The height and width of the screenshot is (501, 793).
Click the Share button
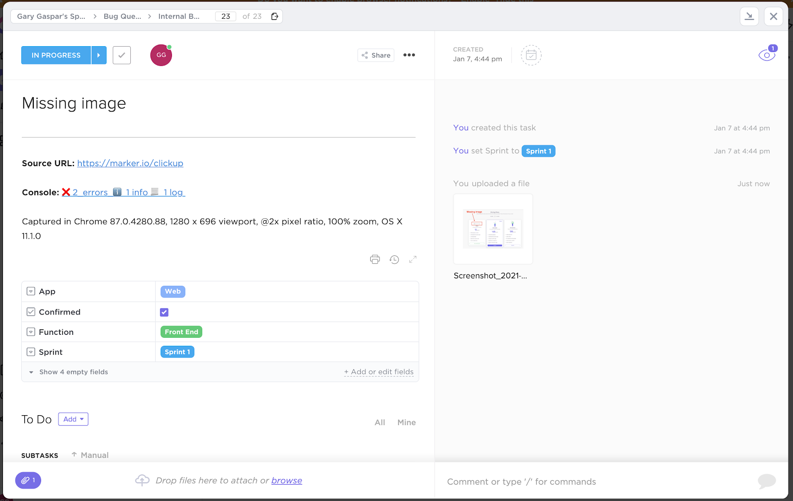375,55
